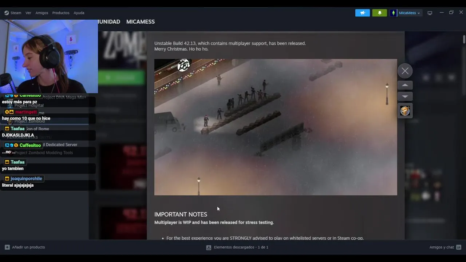Click the streamer webcam overlay
Viewport: 466px width, 262px height.
[x=49, y=56]
